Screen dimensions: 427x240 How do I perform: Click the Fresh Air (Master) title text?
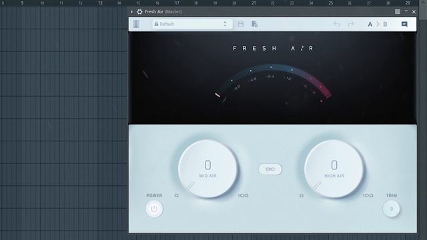coord(163,12)
